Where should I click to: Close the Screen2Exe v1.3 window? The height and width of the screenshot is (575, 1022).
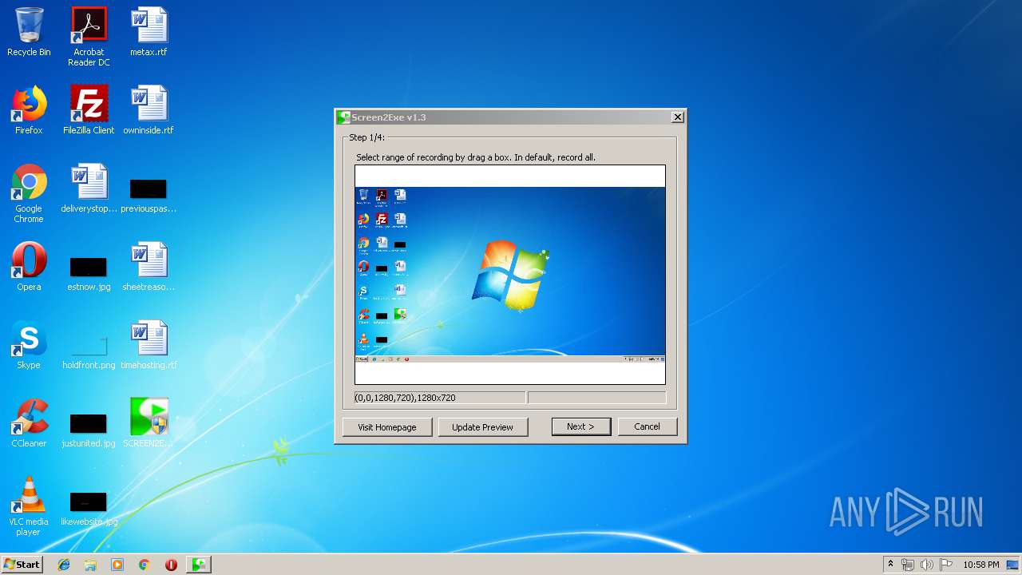[x=677, y=117]
